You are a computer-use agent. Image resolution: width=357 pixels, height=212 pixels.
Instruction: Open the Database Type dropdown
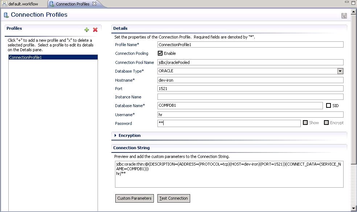(340, 70)
